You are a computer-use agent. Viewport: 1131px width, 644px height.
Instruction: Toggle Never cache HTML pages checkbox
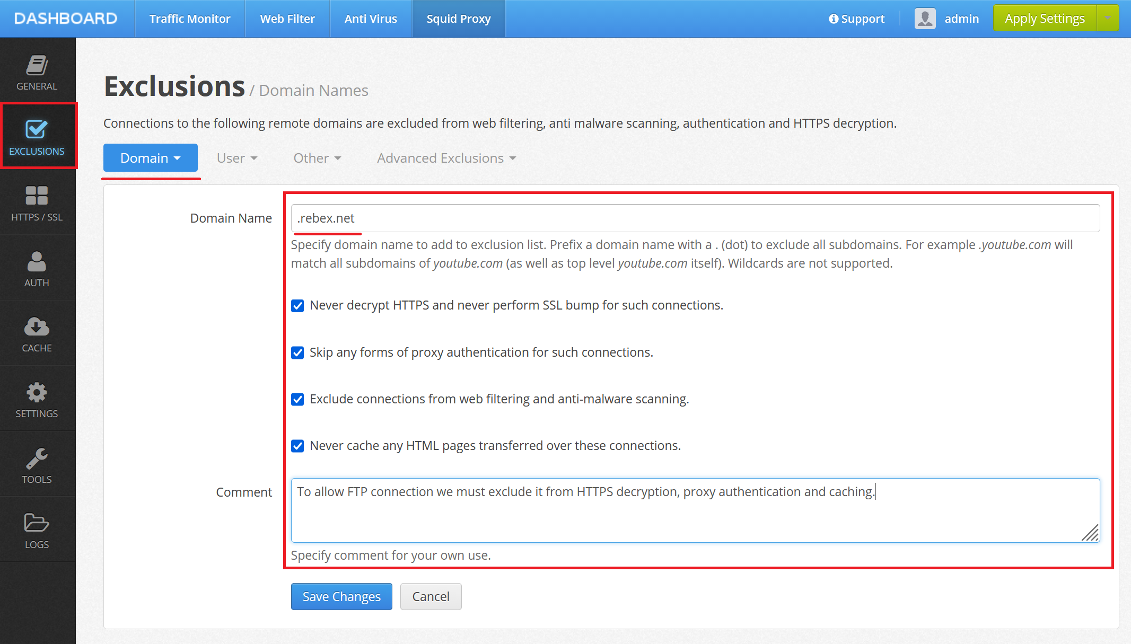297,446
